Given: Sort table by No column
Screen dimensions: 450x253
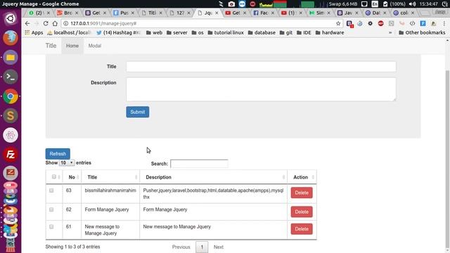Looking at the screenshot, I should pos(72,177).
